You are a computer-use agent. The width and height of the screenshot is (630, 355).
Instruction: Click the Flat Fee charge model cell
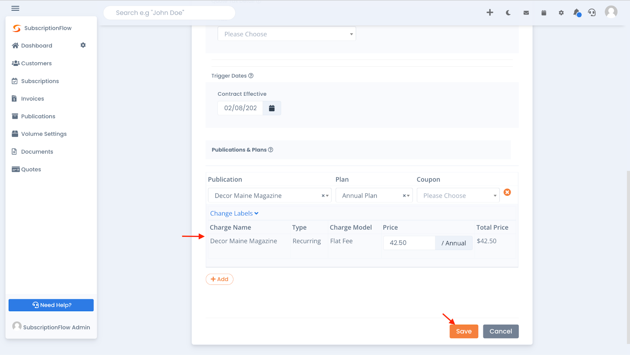tap(341, 241)
